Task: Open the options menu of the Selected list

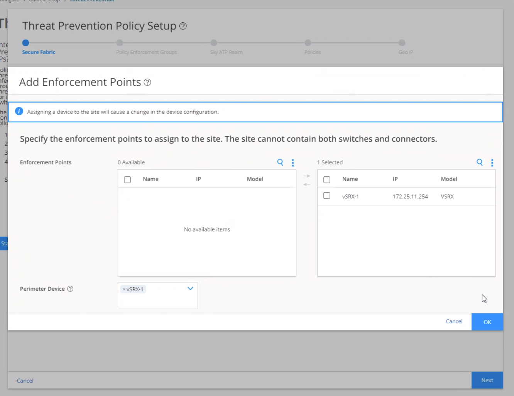Action: click(492, 162)
